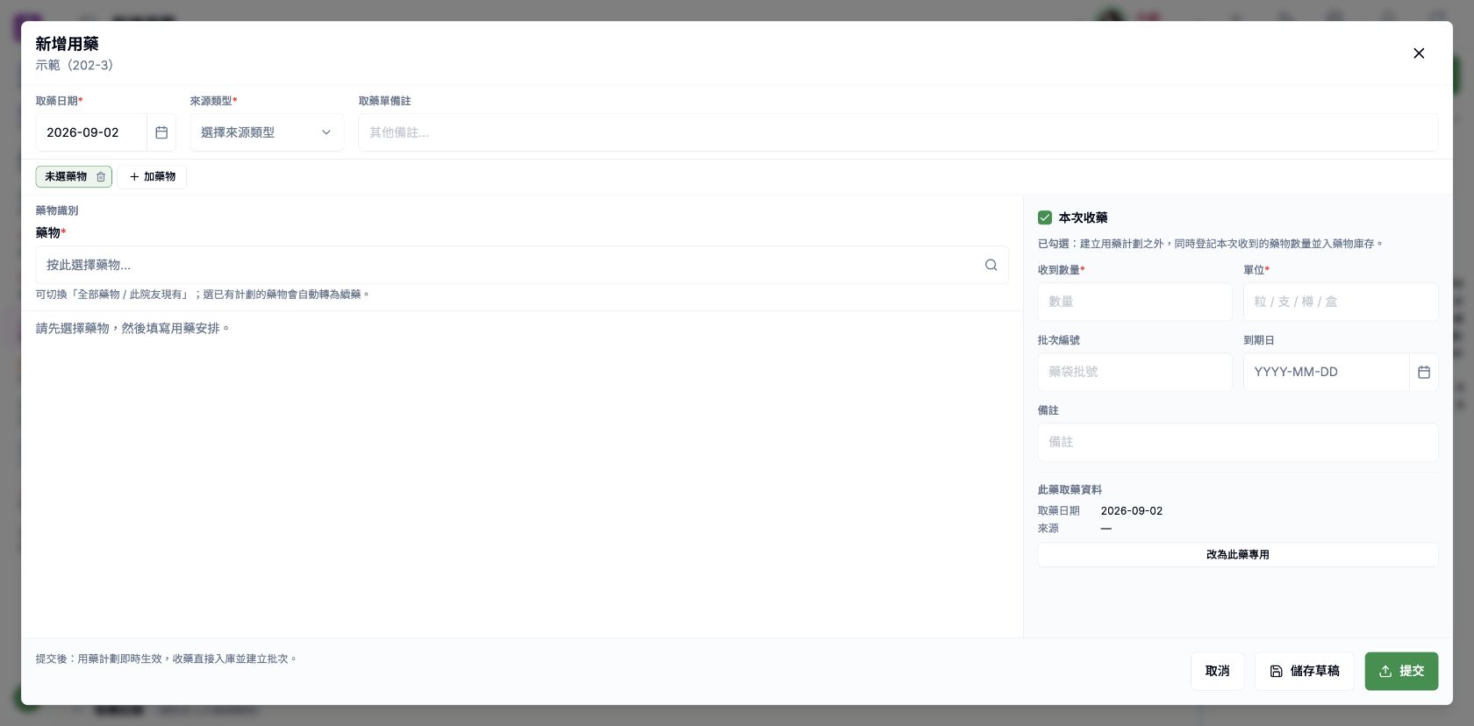Close the 新增用藥 dialog
This screenshot has width=1474, height=726.
coord(1419,53)
